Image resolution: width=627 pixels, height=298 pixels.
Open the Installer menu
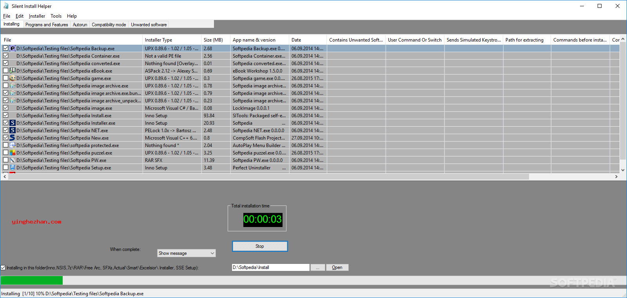coord(37,16)
